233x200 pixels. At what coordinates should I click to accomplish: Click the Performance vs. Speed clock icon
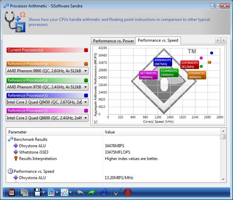[x=10, y=171]
